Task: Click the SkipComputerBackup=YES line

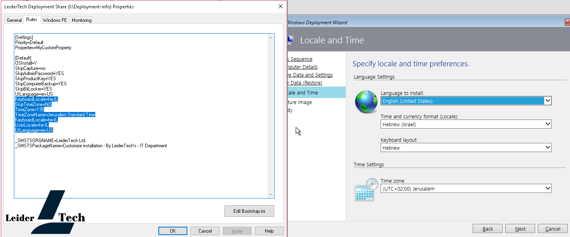Action: (x=41, y=84)
